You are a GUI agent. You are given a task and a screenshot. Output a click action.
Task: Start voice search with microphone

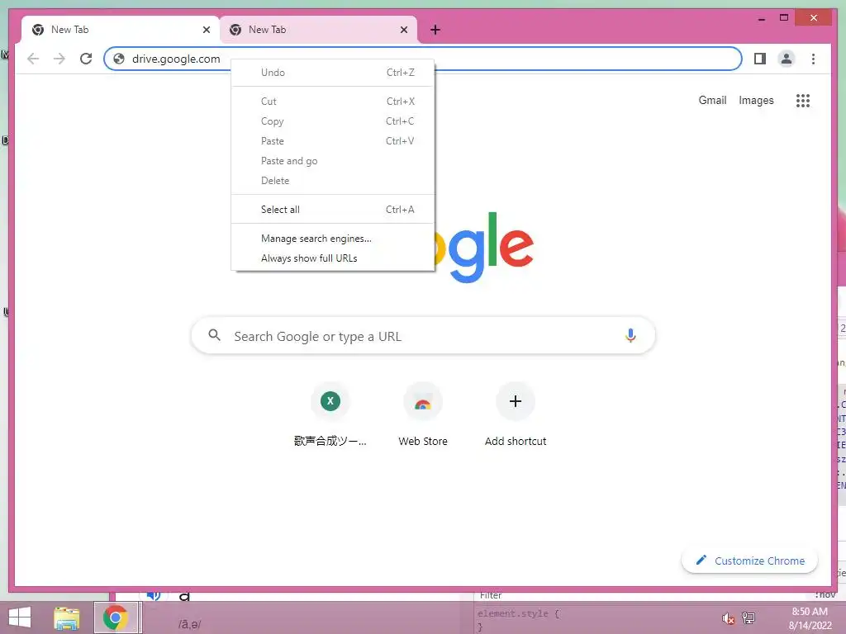tap(630, 336)
